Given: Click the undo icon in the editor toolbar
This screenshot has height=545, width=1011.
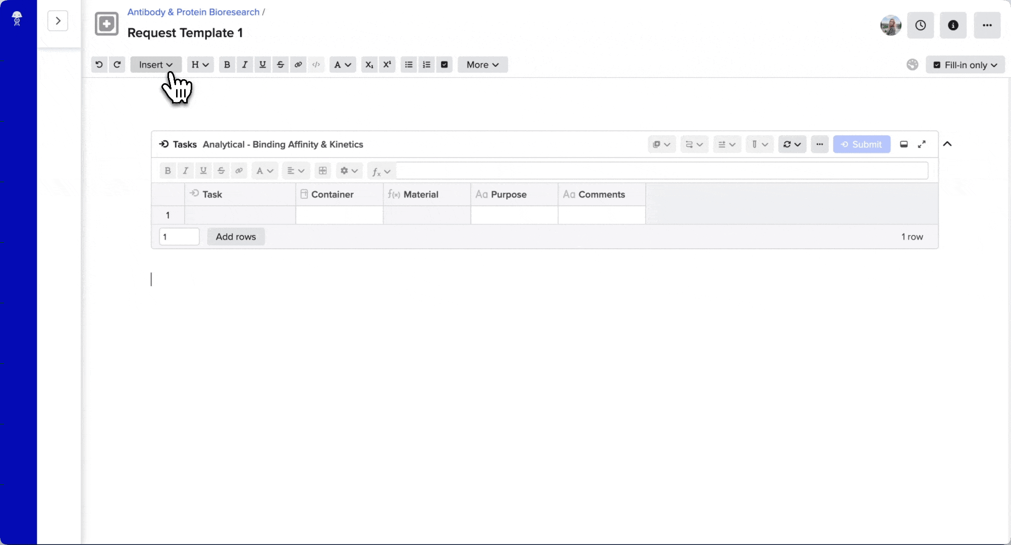Looking at the screenshot, I should (99, 65).
